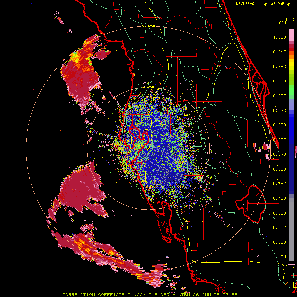This screenshot has height=297, width=297.
Task: Click the 100 NMI range ring label
Action: tap(148, 26)
